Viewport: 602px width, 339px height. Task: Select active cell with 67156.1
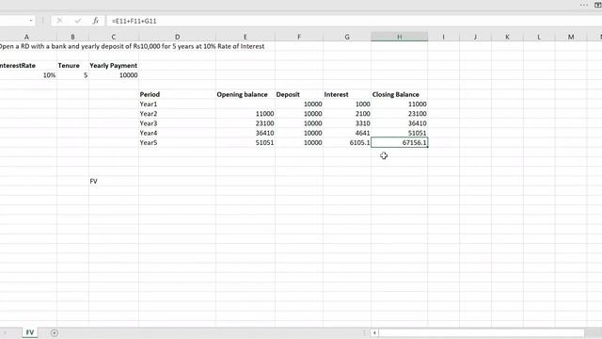399,142
